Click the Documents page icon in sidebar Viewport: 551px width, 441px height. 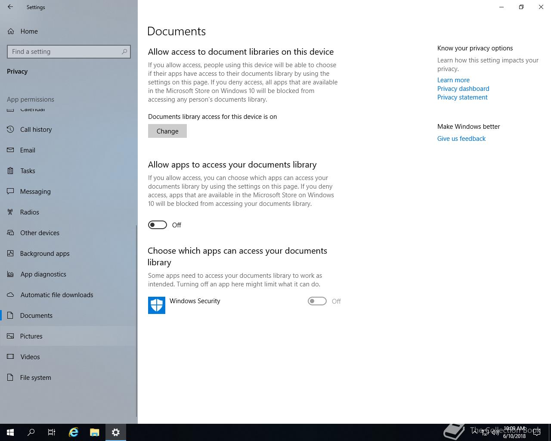pyautogui.click(x=11, y=315)
